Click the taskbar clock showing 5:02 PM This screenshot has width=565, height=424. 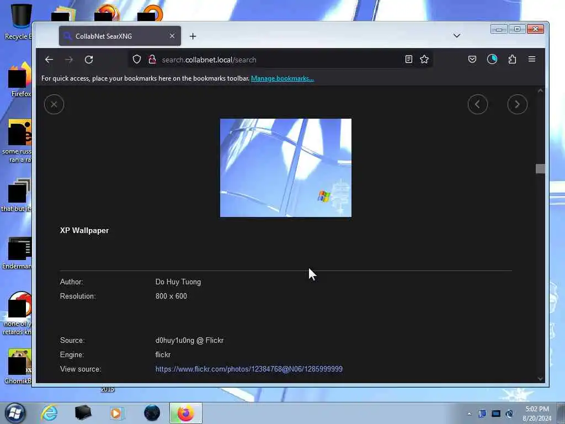click(537, 414)
